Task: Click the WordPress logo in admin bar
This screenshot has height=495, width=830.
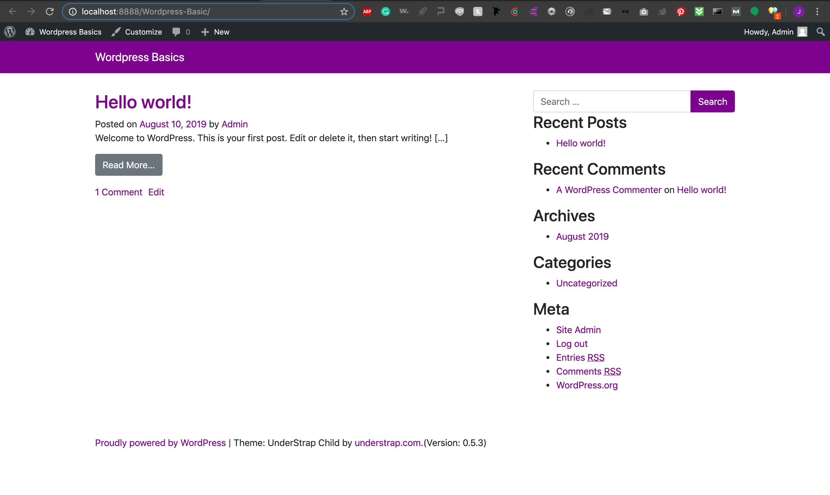Action: pyautogui.click(x=10, y=32)
